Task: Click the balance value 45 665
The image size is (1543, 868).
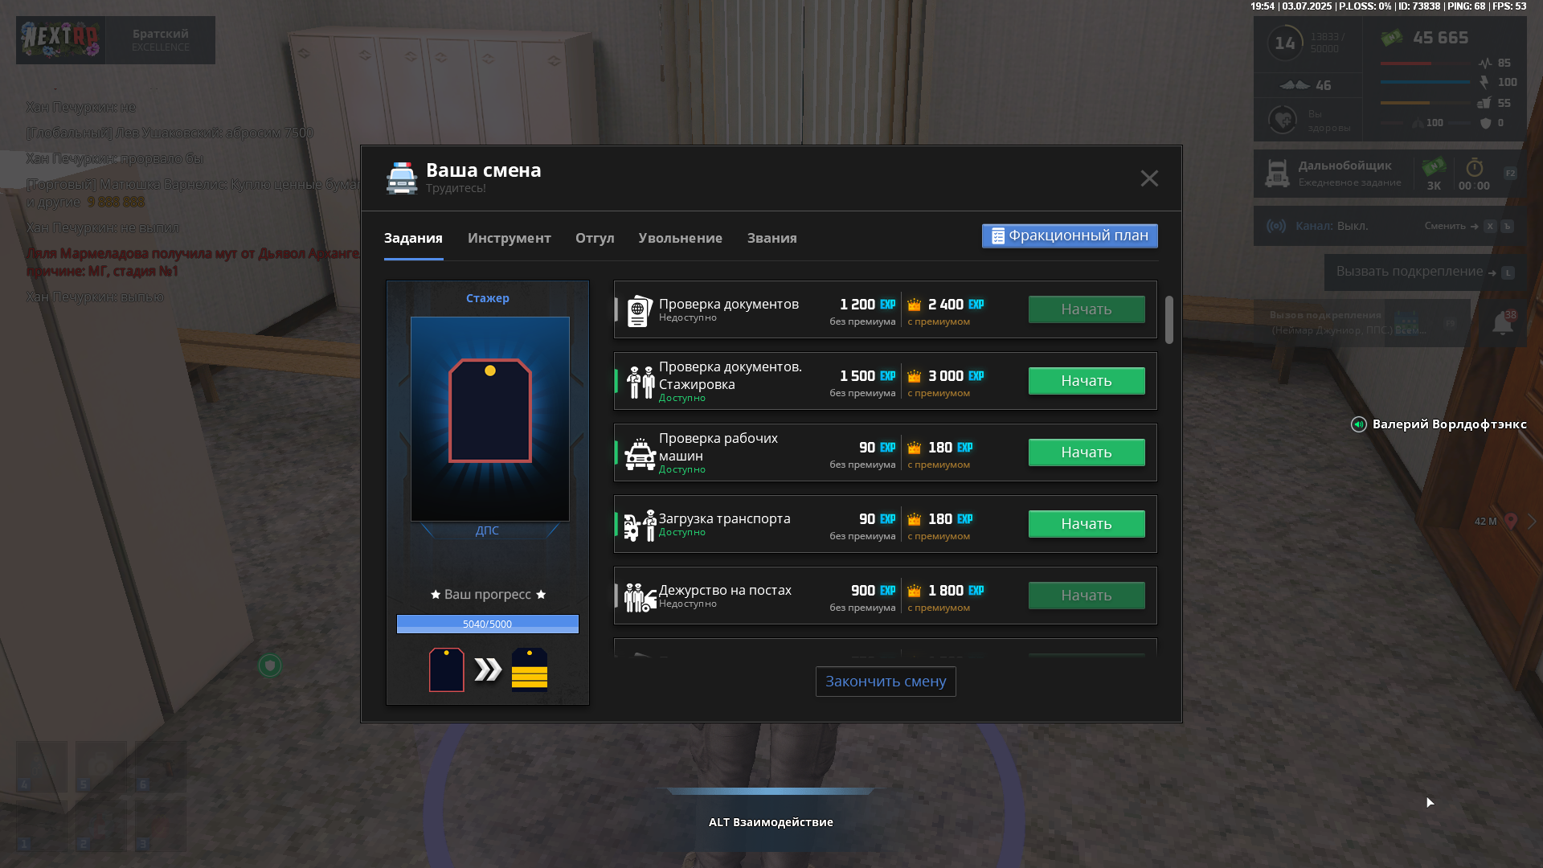Action: click(x=1441, y=38)
